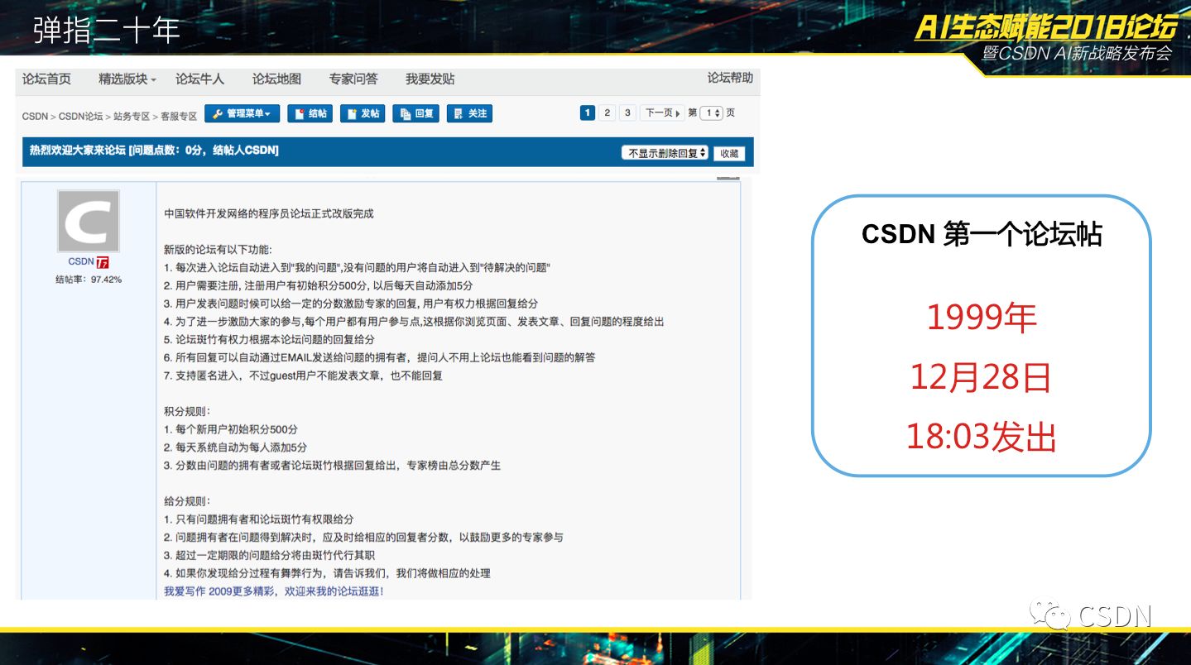Click the 发帖 button
This screenshot has height=665, width=1191.
[362, 113]
